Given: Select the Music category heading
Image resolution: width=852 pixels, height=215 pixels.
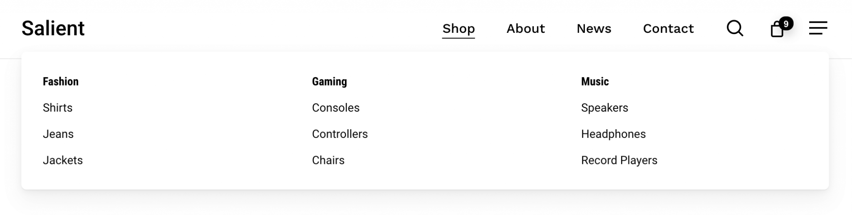Looking at the screenshot, I should 595,81.
